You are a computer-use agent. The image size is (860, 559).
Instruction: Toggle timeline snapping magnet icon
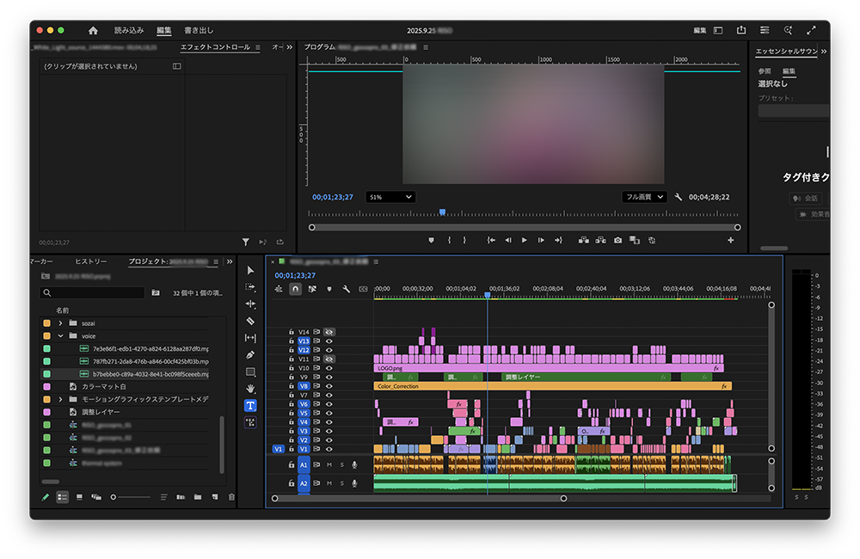coord(295,289)
